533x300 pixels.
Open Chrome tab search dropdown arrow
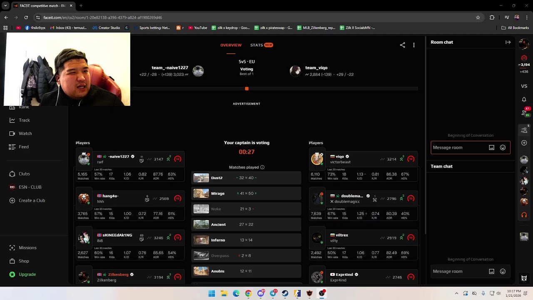(5, 6)
